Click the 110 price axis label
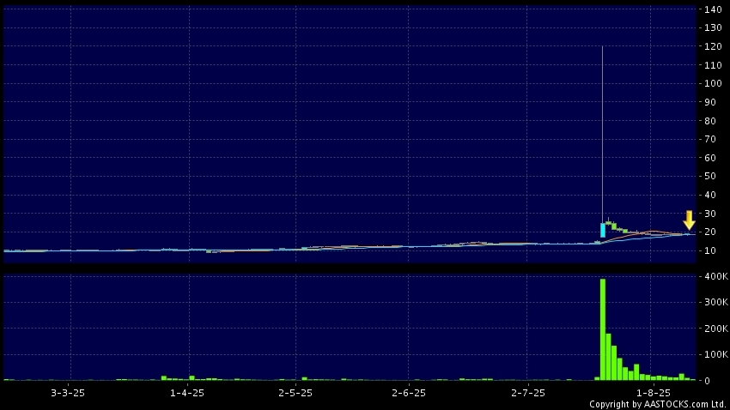The height and width of the screenshot is (410, 730). tap(713, 65)
